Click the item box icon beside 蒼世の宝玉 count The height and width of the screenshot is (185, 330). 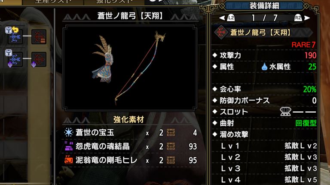pos(171,133)
